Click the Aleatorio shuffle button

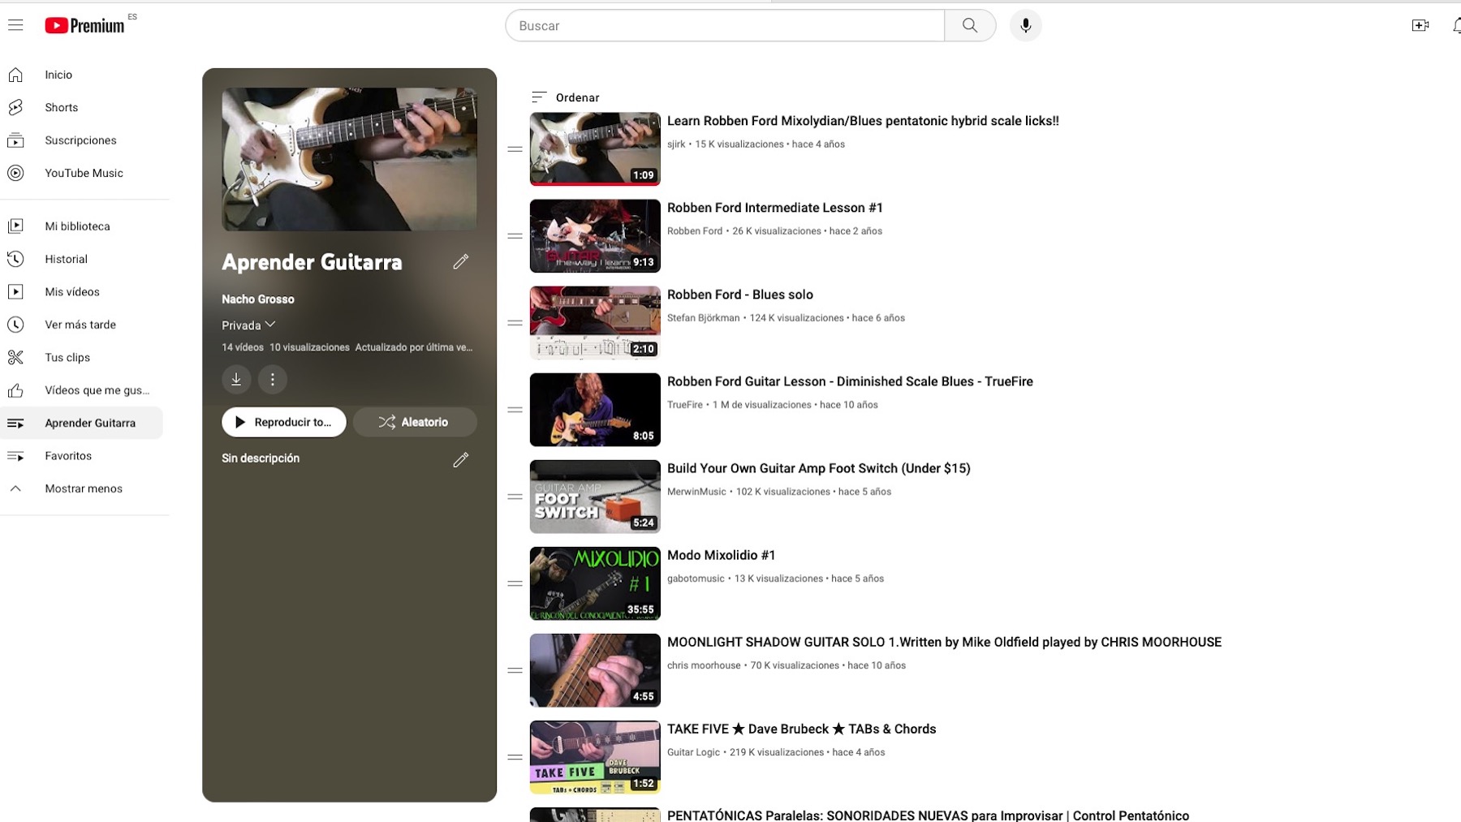(x=415, y=422)
